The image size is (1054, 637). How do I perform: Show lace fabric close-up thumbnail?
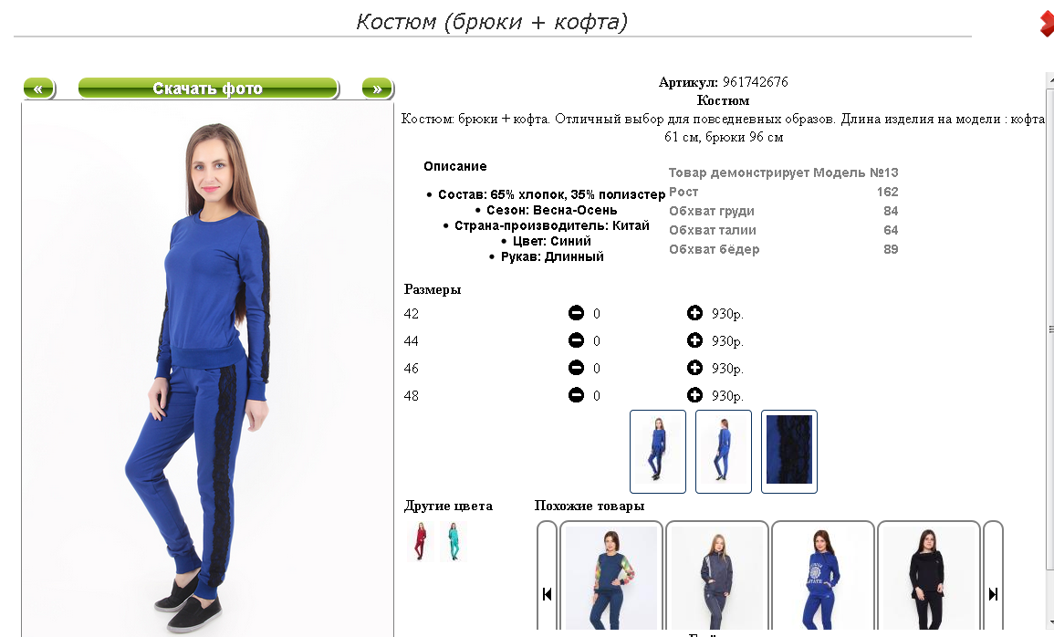coord(789,451)
